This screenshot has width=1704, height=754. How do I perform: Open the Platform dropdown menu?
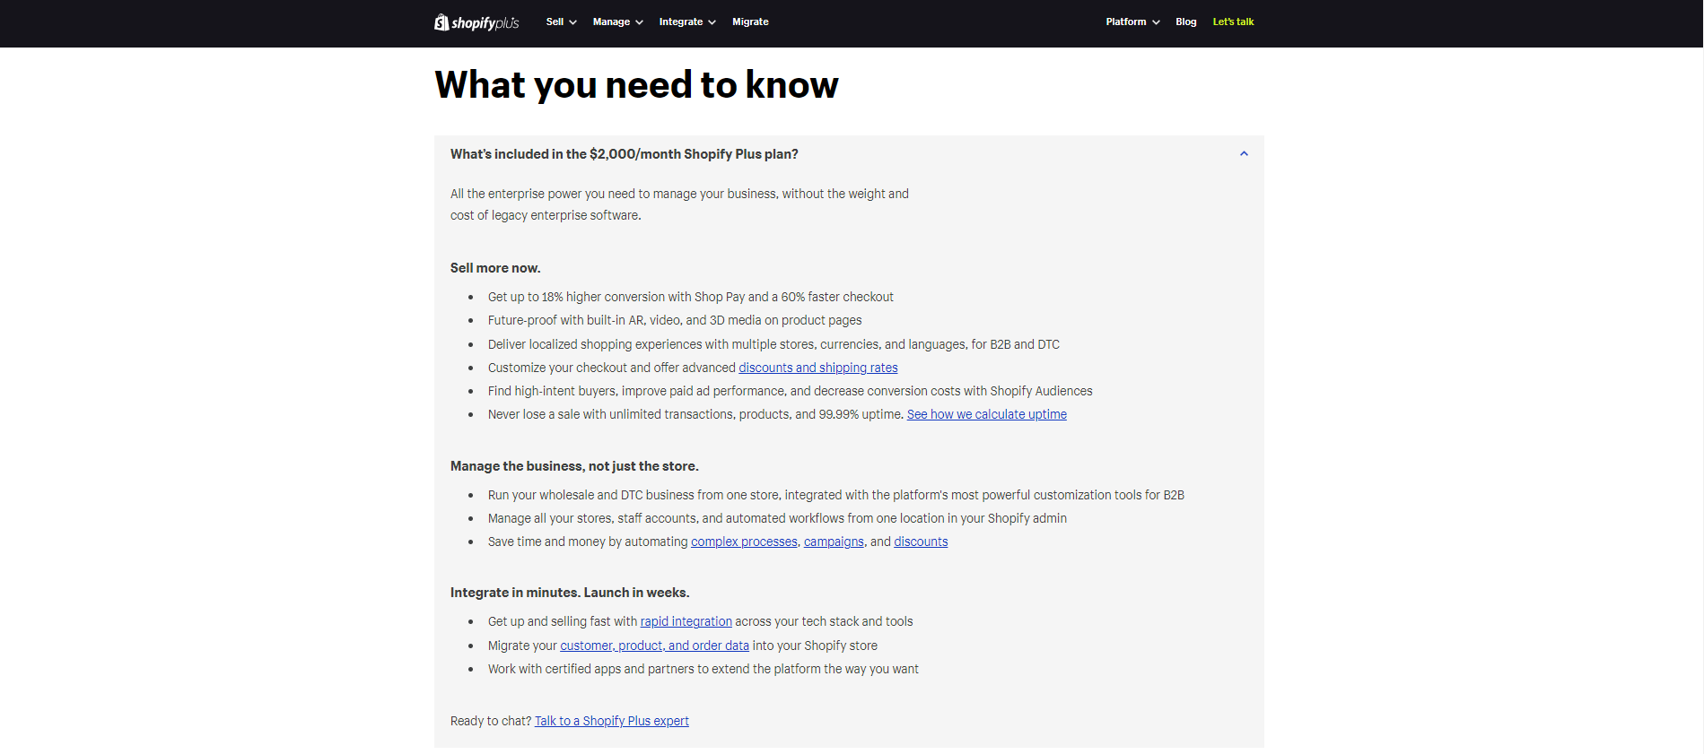(x=1132, y=22)
